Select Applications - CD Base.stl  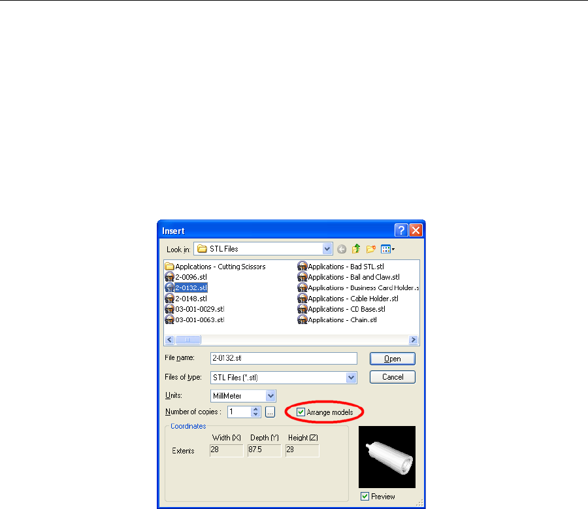342,309
